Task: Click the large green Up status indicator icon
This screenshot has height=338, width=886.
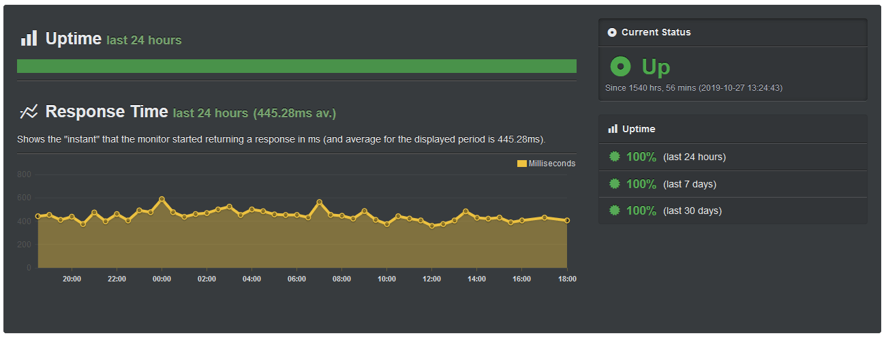Action: click(620, 67)
